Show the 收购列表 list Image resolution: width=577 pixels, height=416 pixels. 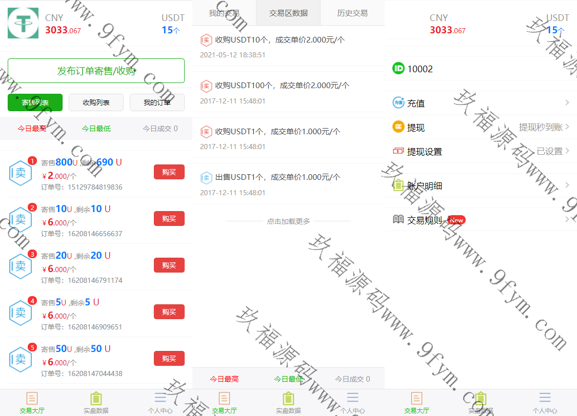pos(96,102)
